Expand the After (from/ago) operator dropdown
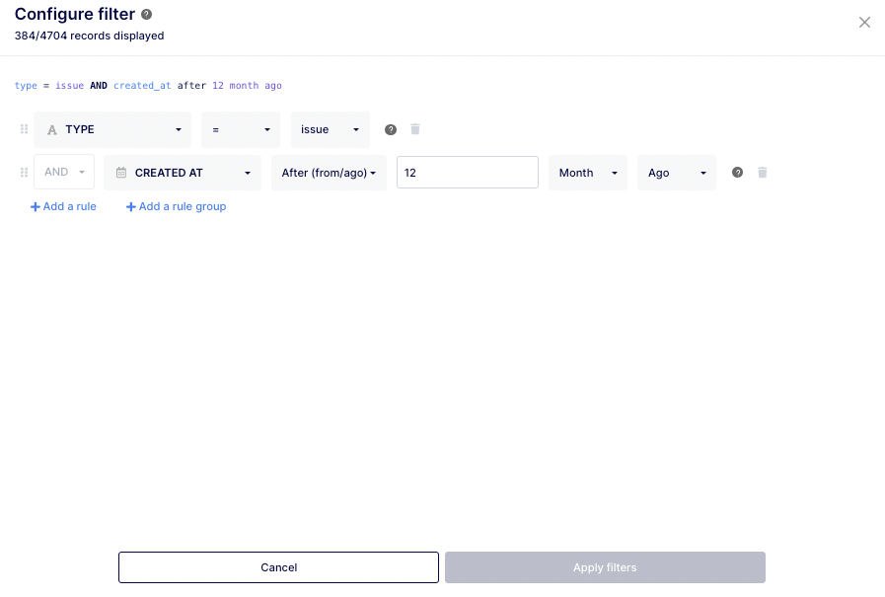Screen dimensions: 885x597 pos(329,173)
